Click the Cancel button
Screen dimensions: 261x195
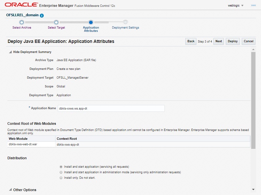249,41
